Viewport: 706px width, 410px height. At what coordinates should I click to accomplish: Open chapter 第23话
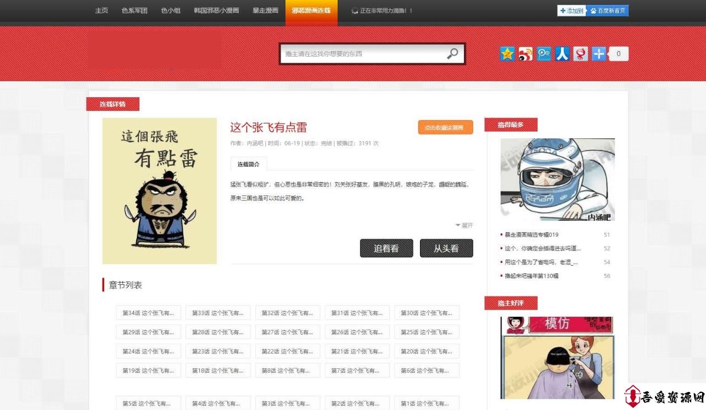click(218, 351)
